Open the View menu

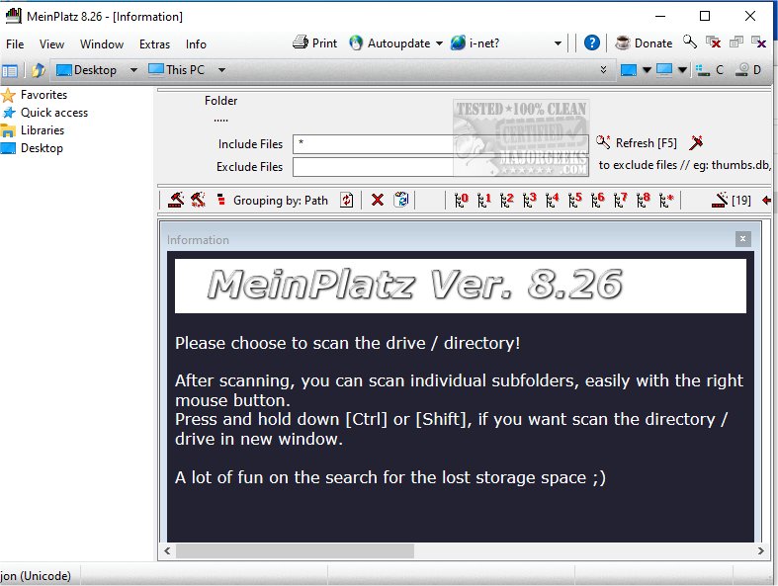[x=51, y=44]
